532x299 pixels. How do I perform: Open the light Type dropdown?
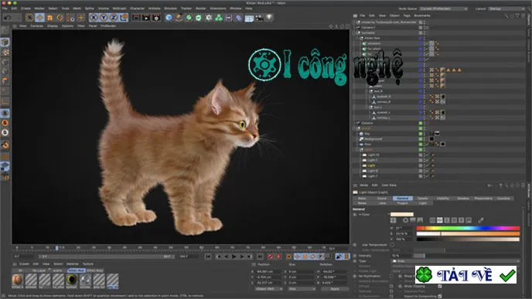[x=455, y=261]
